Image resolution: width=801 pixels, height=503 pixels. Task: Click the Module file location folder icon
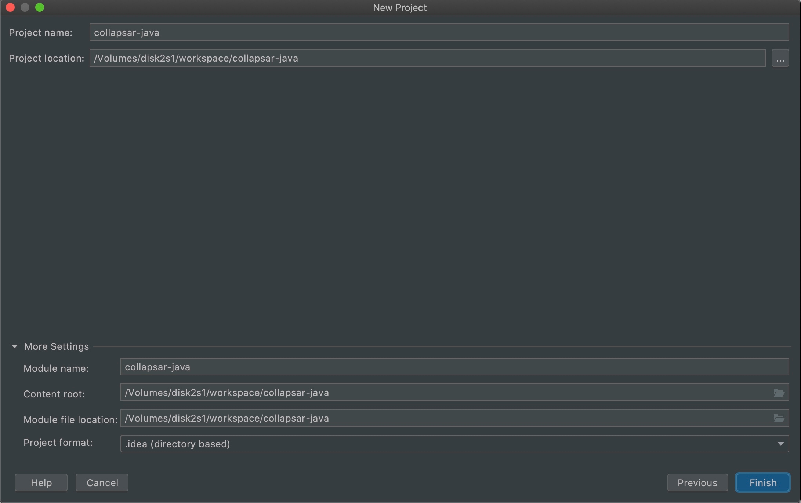pyautogui.click(x=779, y=418)
